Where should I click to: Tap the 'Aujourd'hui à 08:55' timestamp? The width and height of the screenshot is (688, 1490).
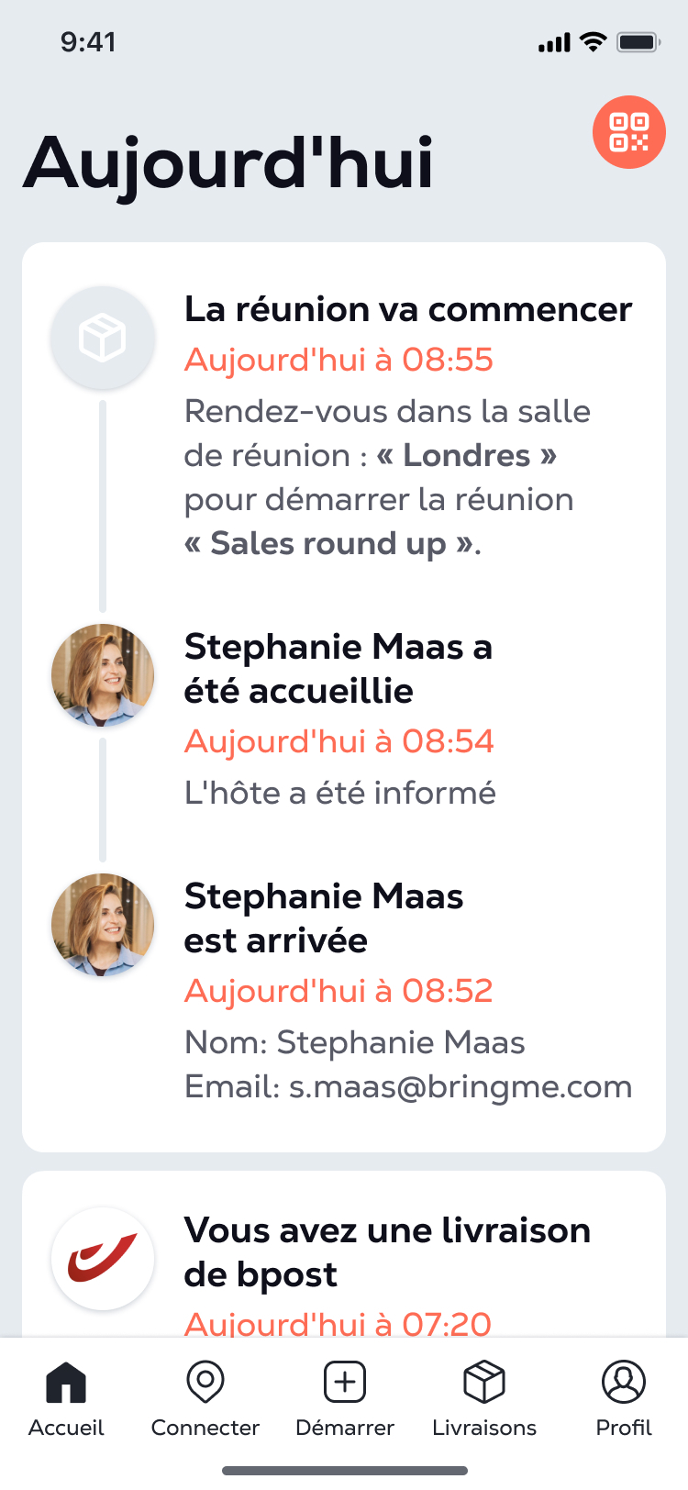click(338, 360)
